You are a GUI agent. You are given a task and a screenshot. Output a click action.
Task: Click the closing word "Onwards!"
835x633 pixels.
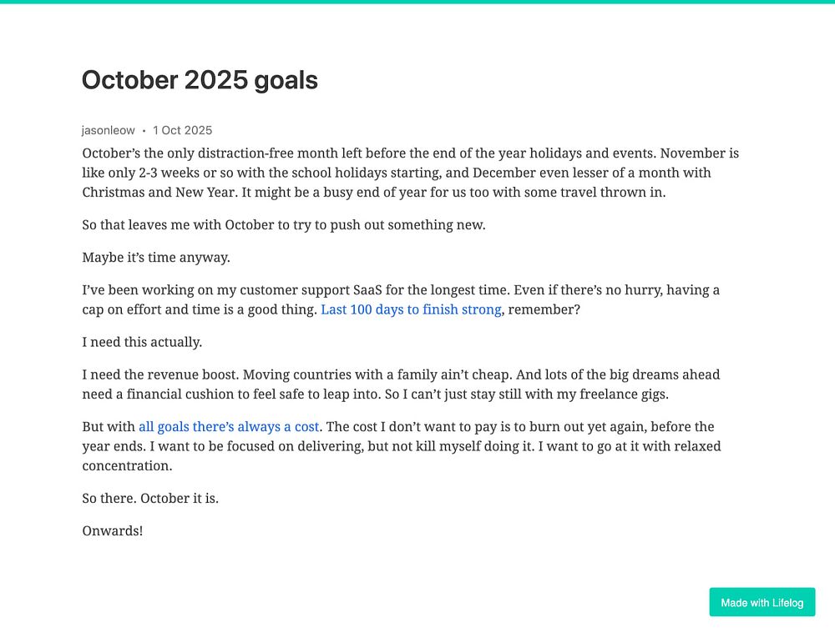113,531
